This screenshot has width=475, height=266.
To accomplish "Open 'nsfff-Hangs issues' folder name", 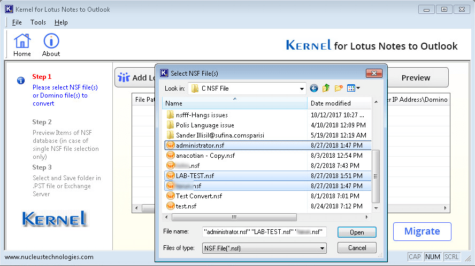I will point(202,115).
